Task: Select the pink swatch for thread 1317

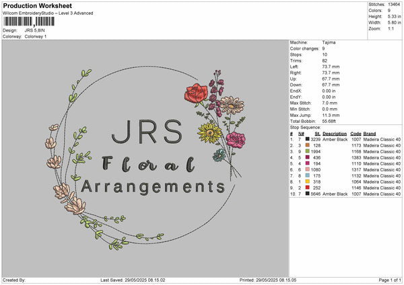Action: [308, 169]
